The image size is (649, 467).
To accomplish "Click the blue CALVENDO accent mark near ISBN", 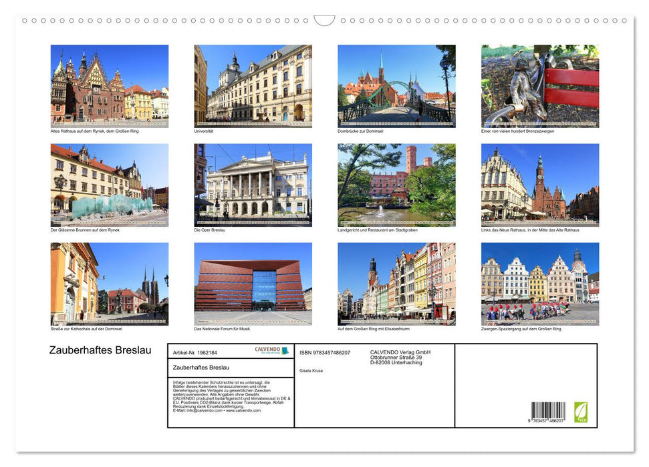I will (x=285, y=351).
